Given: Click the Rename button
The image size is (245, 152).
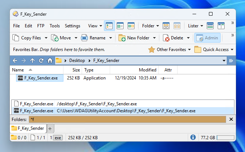Looking at the screenshot, I should 93,38.
